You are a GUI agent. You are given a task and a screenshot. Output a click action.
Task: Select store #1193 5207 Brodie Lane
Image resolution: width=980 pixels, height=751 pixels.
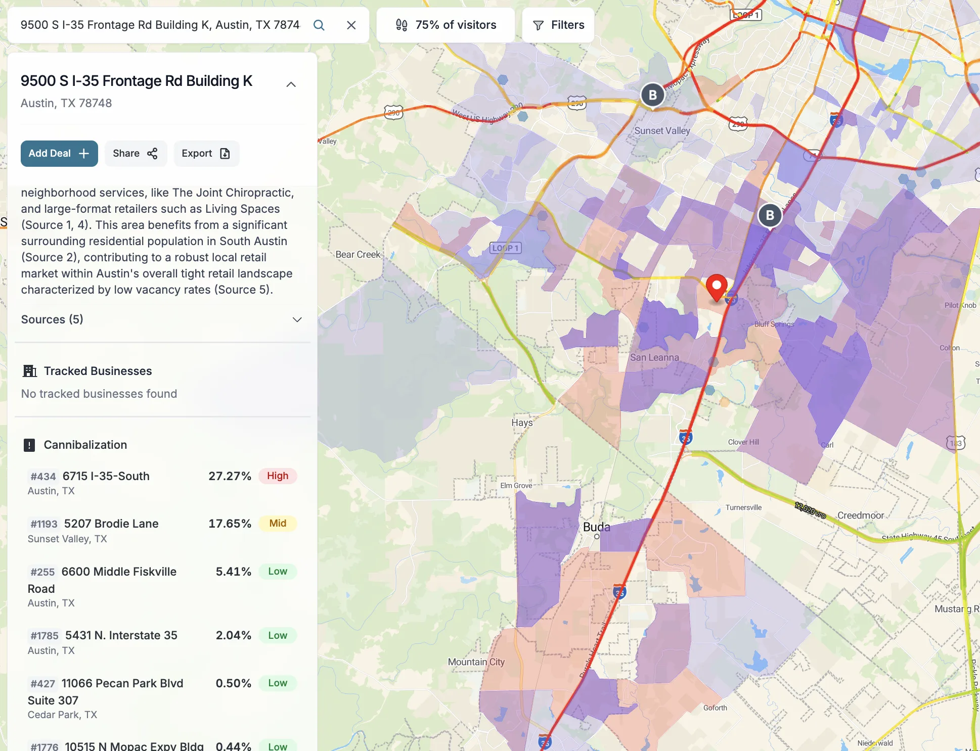(x=162, y=531)
